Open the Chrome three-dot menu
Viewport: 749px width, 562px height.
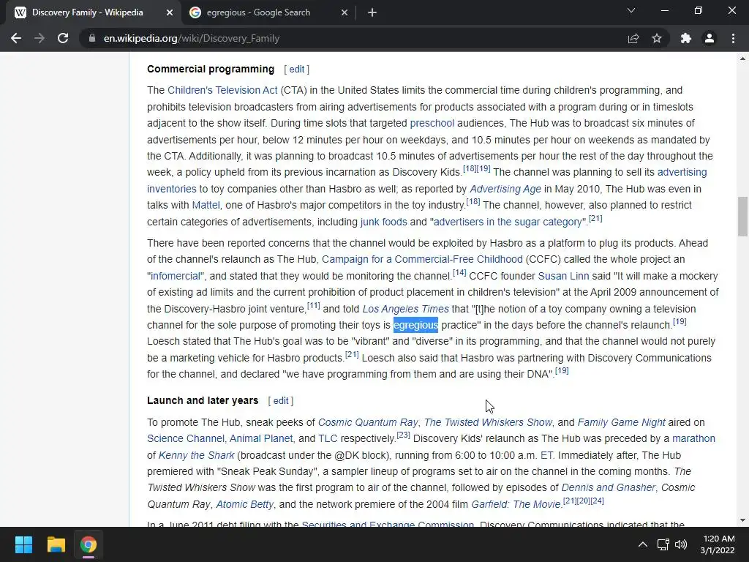tap(733, 38)
